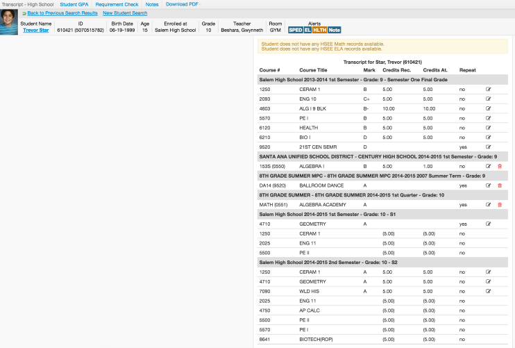The width and height of the screenshot is (515, 348).
Task: Edit the PE I mark B row
Action: coord(488,118)
